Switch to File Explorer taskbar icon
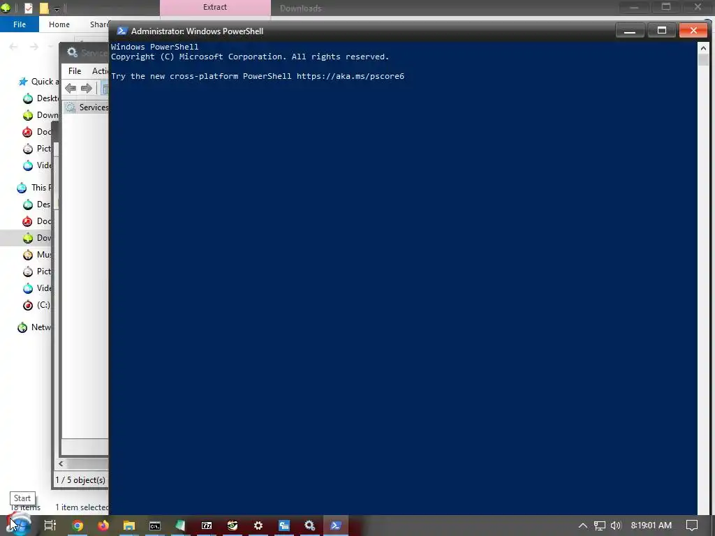This screenshot has height=536, width=715. coord(129,526)
